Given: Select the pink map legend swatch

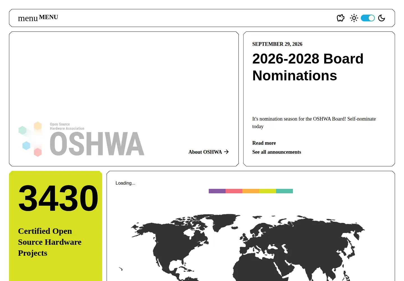Looking at the screenshot, I should point(234,191).
